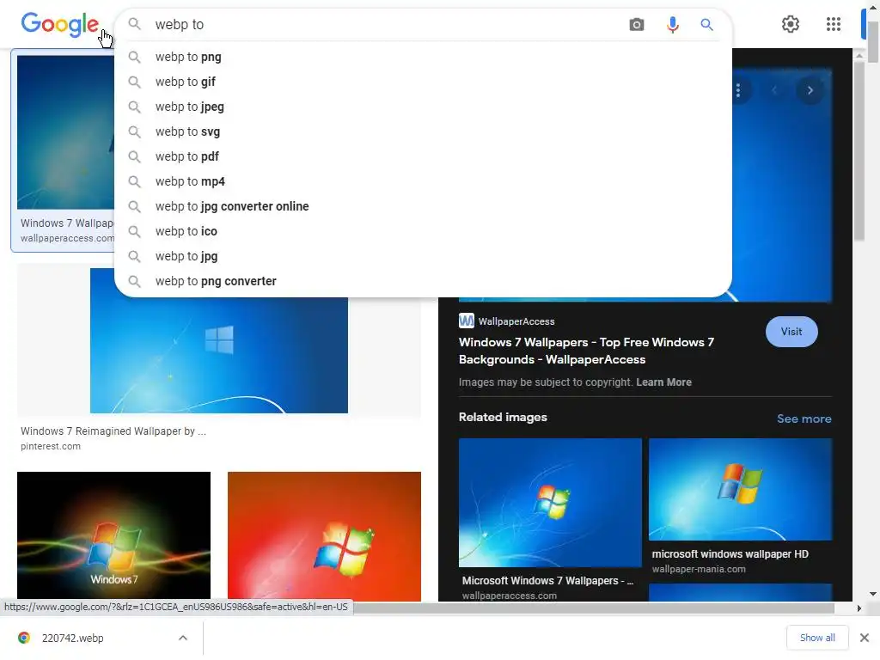The width and height of the screenshot is (880, 660).
Task: Click pinterest.com source text
Action: pos(51,446)
